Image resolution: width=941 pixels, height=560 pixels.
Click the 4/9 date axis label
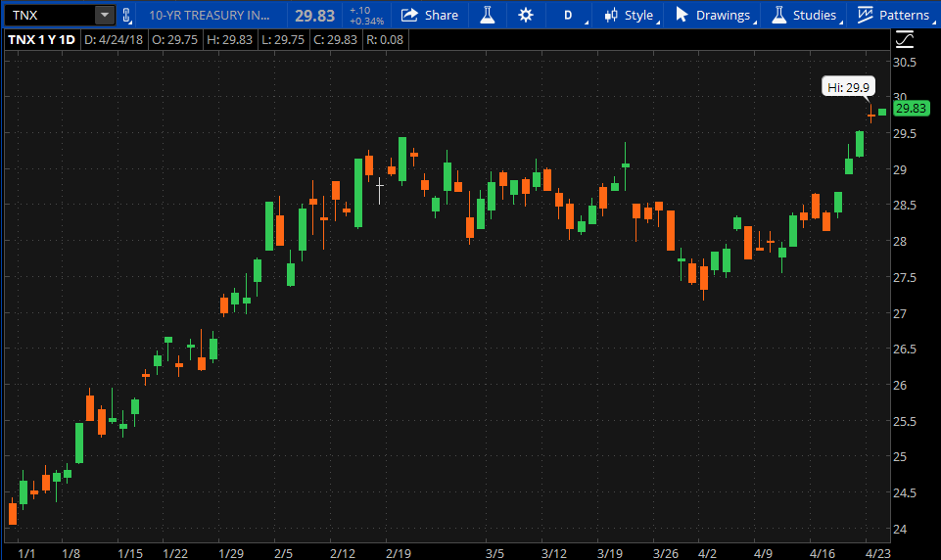tap(763, 553)
